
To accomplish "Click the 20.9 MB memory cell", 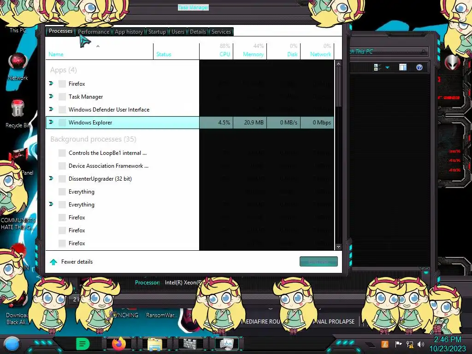I will click(250, 123).
